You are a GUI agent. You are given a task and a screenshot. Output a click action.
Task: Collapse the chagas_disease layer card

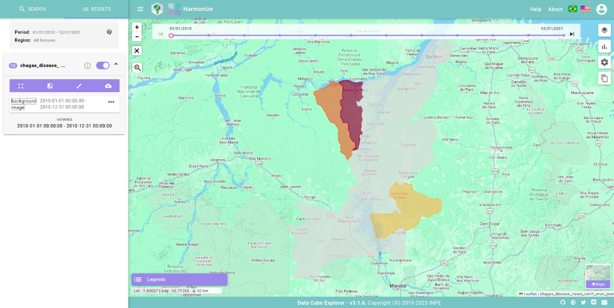click(x=116, y=65)
